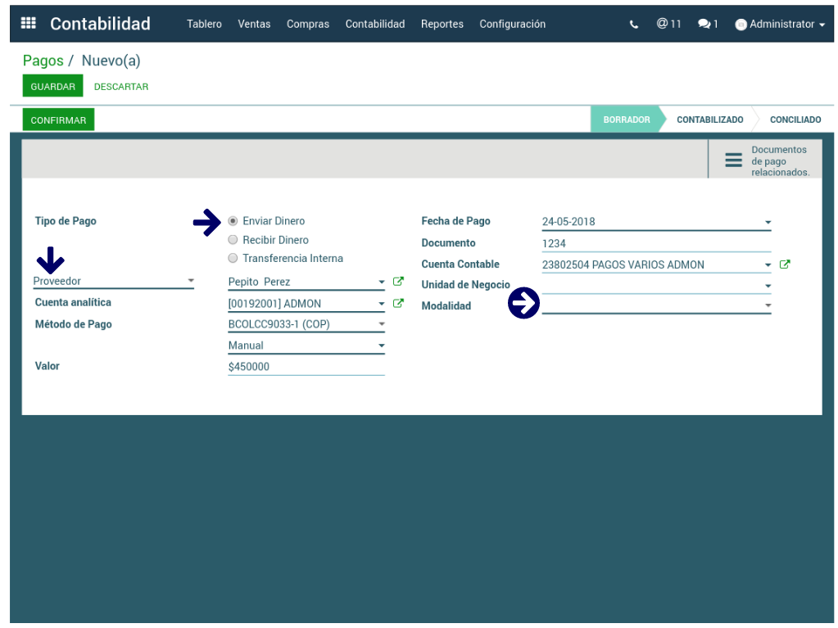Select the Recibir Dinero radio option

click(x=233, y=240)
